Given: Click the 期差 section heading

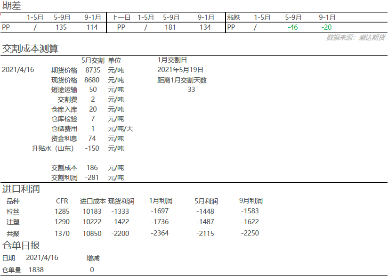Looking at the screenshot, I should pos(11,6).
